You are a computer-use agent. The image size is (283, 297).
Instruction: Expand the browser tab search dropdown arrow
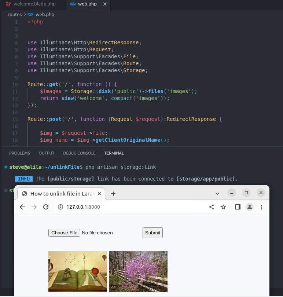(217, 194)
